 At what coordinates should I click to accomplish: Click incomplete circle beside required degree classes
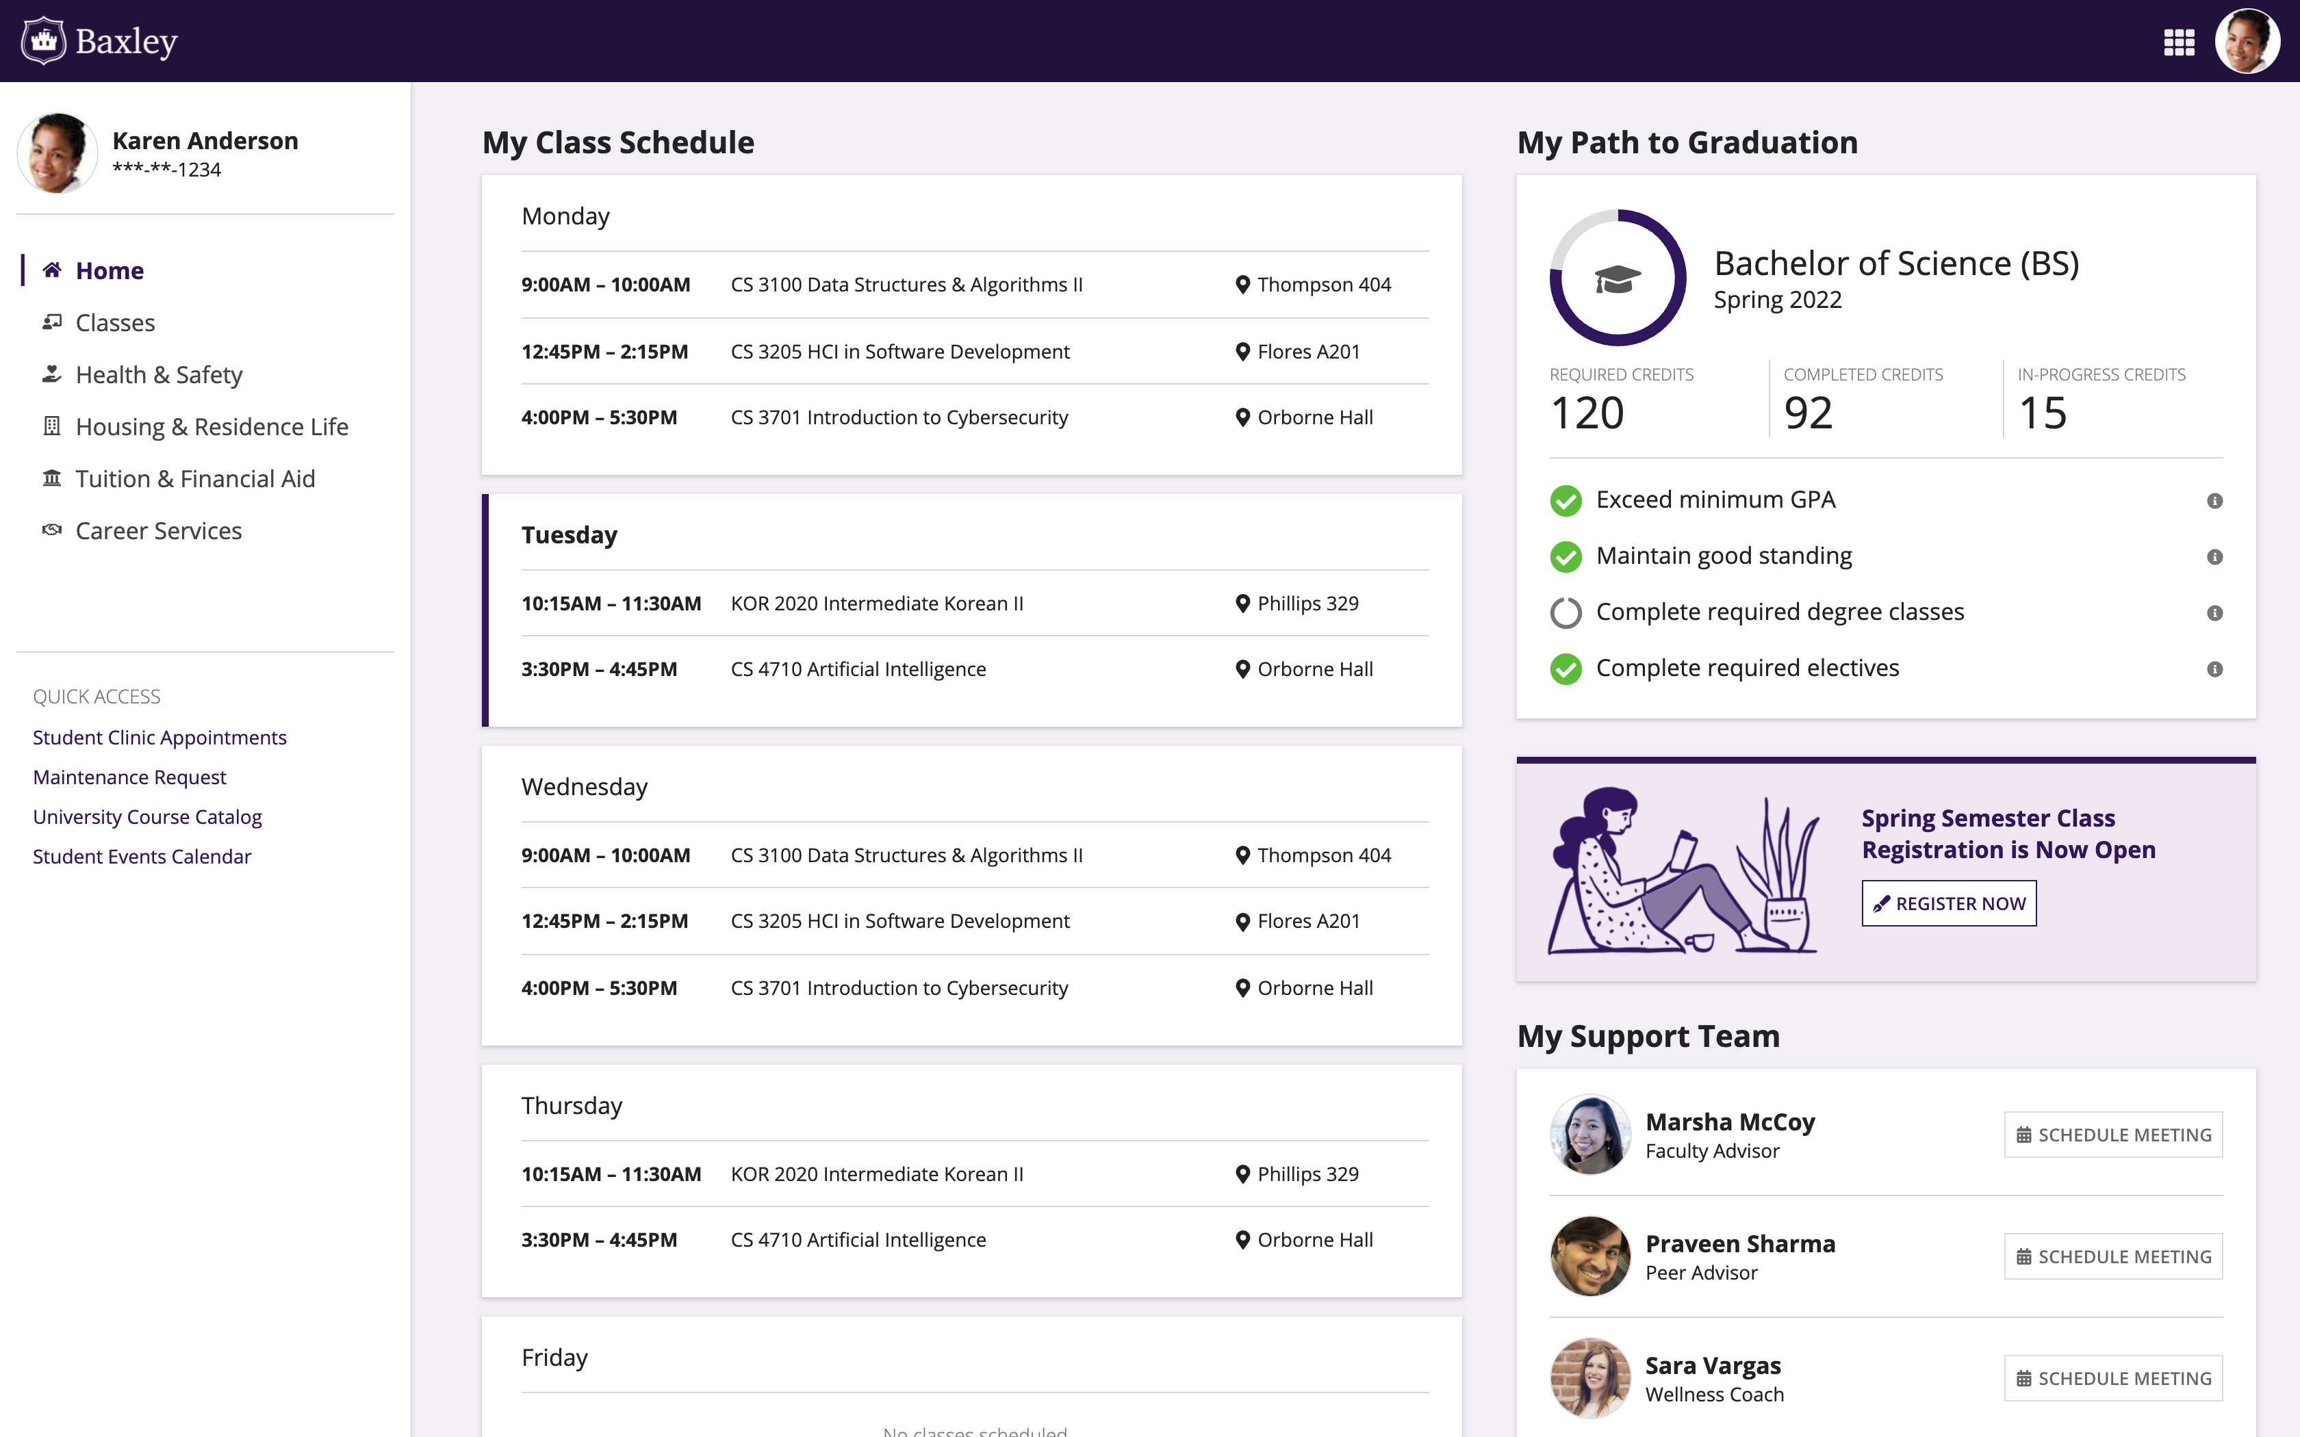(1566, 612)
